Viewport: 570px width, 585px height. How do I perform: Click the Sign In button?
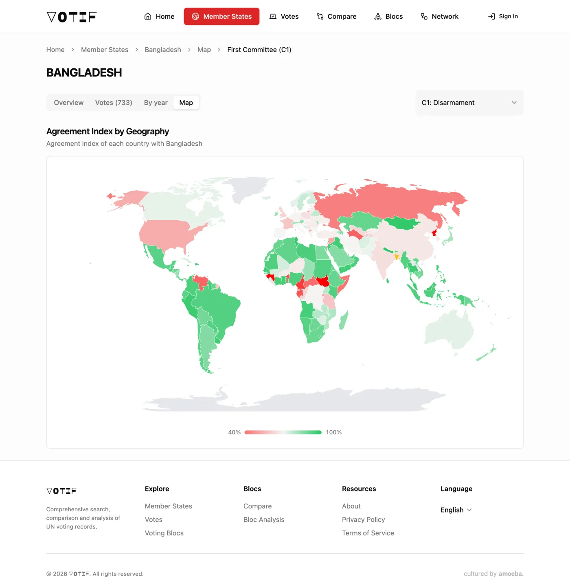pyautogui.click(x=503, y=16)
